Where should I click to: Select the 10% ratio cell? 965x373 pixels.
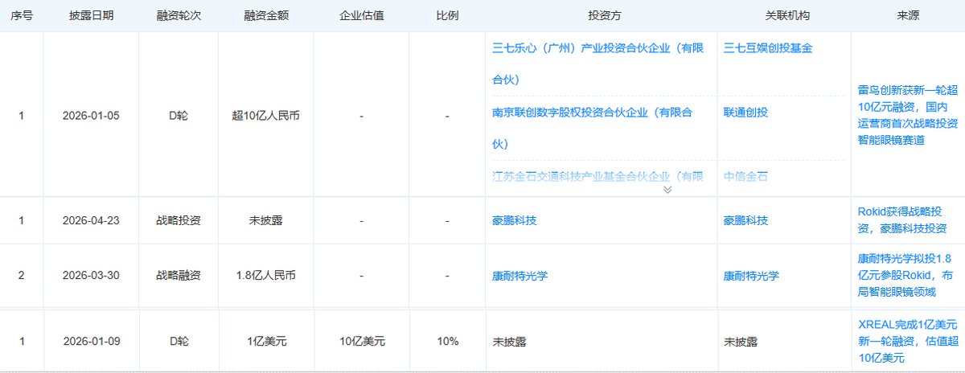coord(448,341)
